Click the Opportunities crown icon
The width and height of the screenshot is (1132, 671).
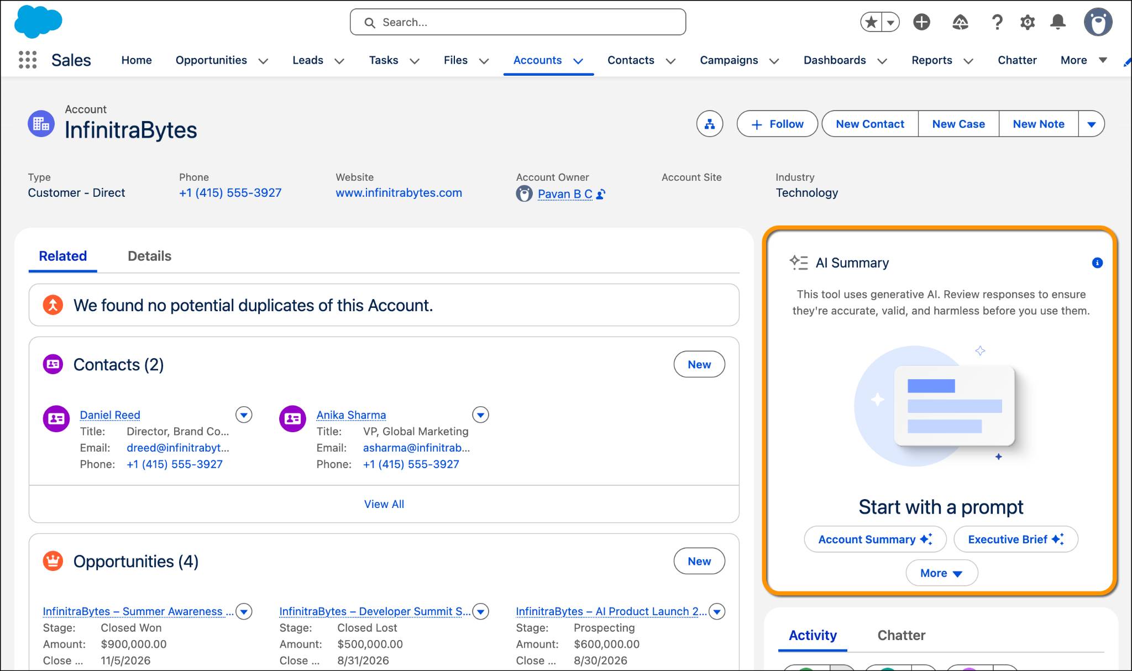click(x=53, y=561)
